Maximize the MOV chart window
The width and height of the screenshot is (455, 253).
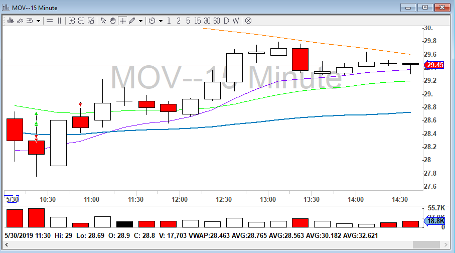(x=425, y=8)
